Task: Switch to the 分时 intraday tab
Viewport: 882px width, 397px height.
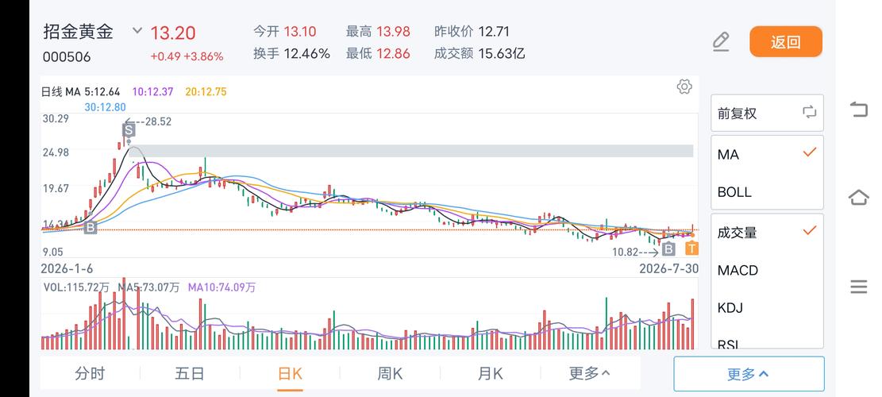Action: pyautogui.click(x=90, y=373)
